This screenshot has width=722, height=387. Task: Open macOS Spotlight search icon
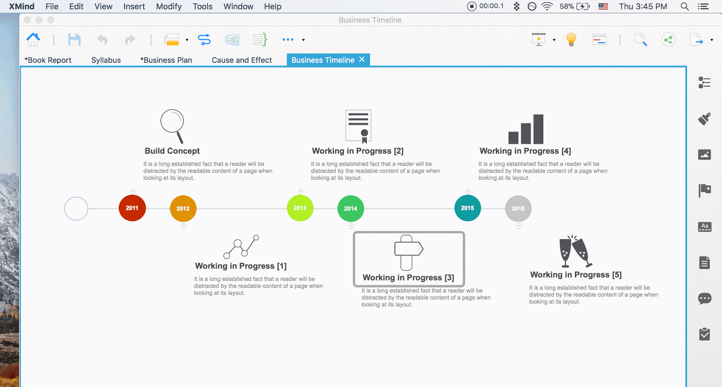[x=685, y=6]
